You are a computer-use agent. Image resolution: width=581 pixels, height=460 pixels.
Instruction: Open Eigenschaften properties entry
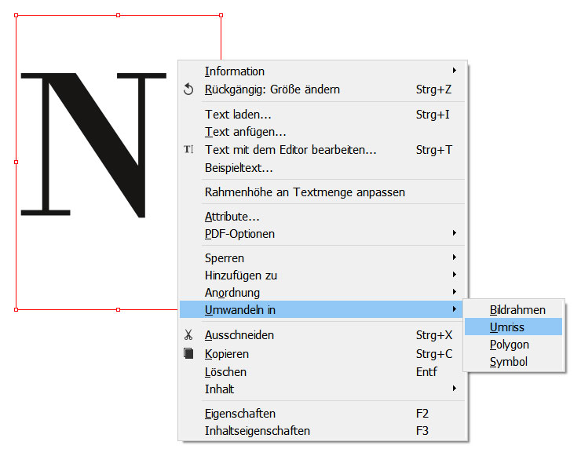coord(239,414)
